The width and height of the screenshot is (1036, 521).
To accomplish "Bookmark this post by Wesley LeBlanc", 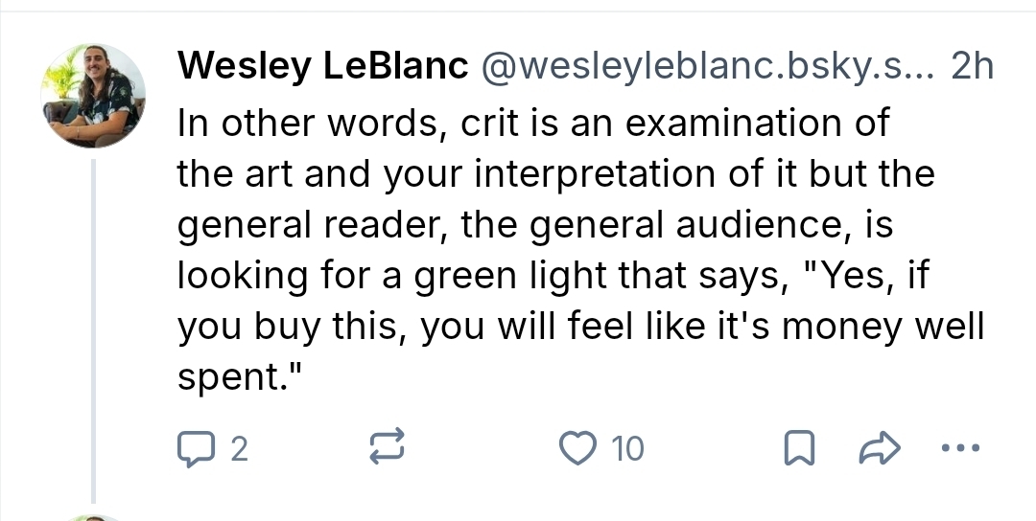I will [795, 448].
